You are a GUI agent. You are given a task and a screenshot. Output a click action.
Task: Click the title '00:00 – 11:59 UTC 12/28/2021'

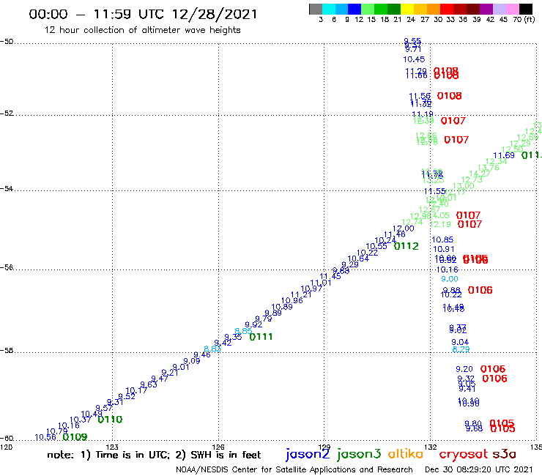143,15
